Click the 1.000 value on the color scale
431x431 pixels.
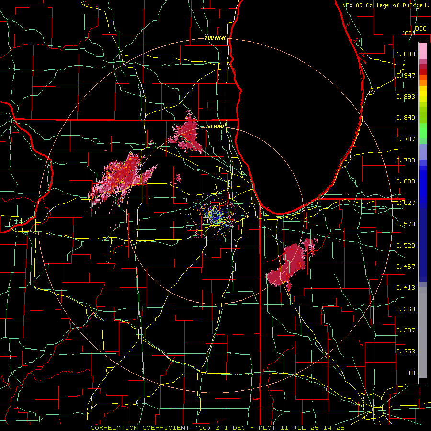[406, 54]
